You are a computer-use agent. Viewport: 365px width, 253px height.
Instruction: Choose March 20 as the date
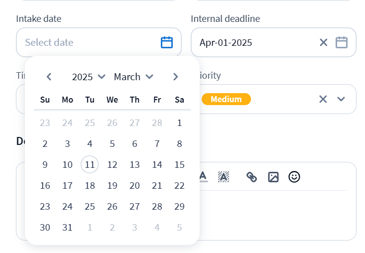coord(134,186)
